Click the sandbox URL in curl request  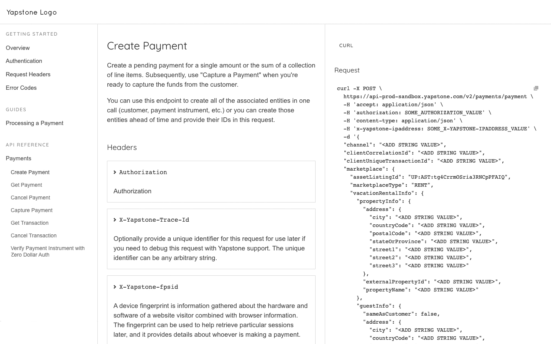click(x=435, y=96)
